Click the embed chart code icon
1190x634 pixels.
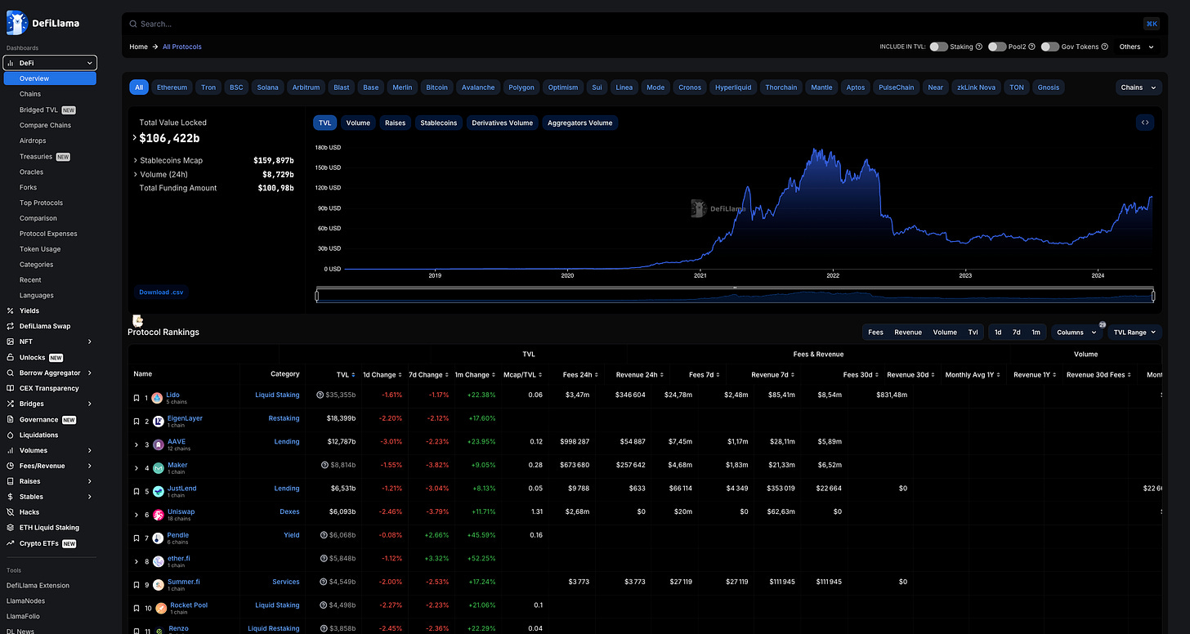pyautogui.click(x=1145, y=123)
